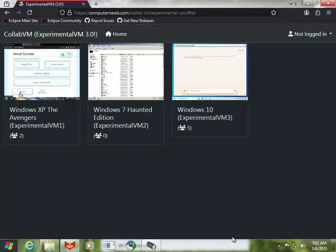336x252 pixels.
Task: Click the Windows XP The Avengers (ExperimentalVM1) title
Action: tap(37, 117)
